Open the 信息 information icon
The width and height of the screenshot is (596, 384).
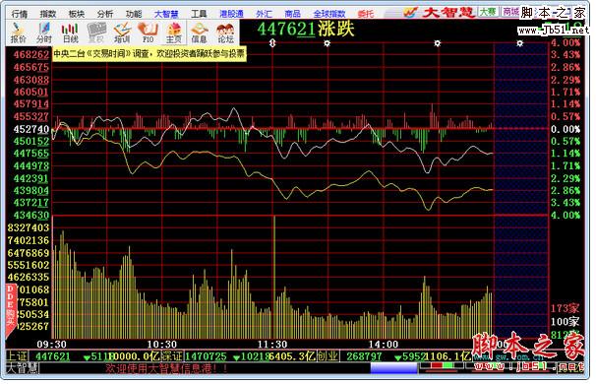200,32
